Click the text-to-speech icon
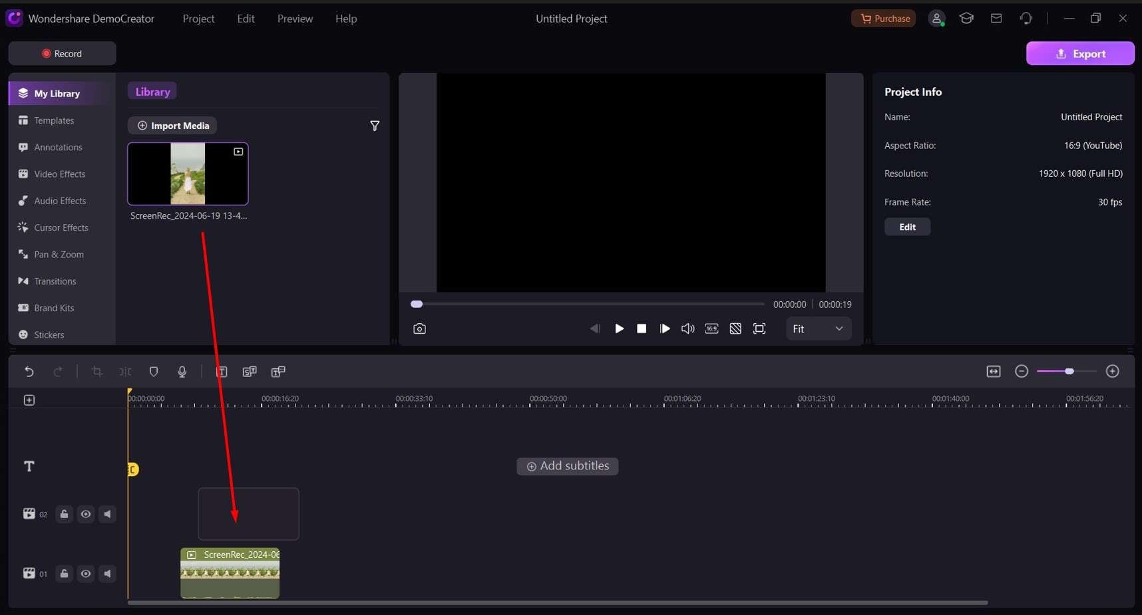 (278, 372)
